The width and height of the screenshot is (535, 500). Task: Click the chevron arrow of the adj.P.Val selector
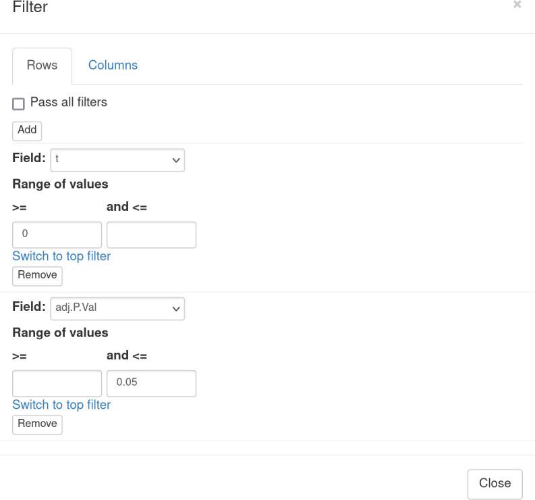coord(177,309)
